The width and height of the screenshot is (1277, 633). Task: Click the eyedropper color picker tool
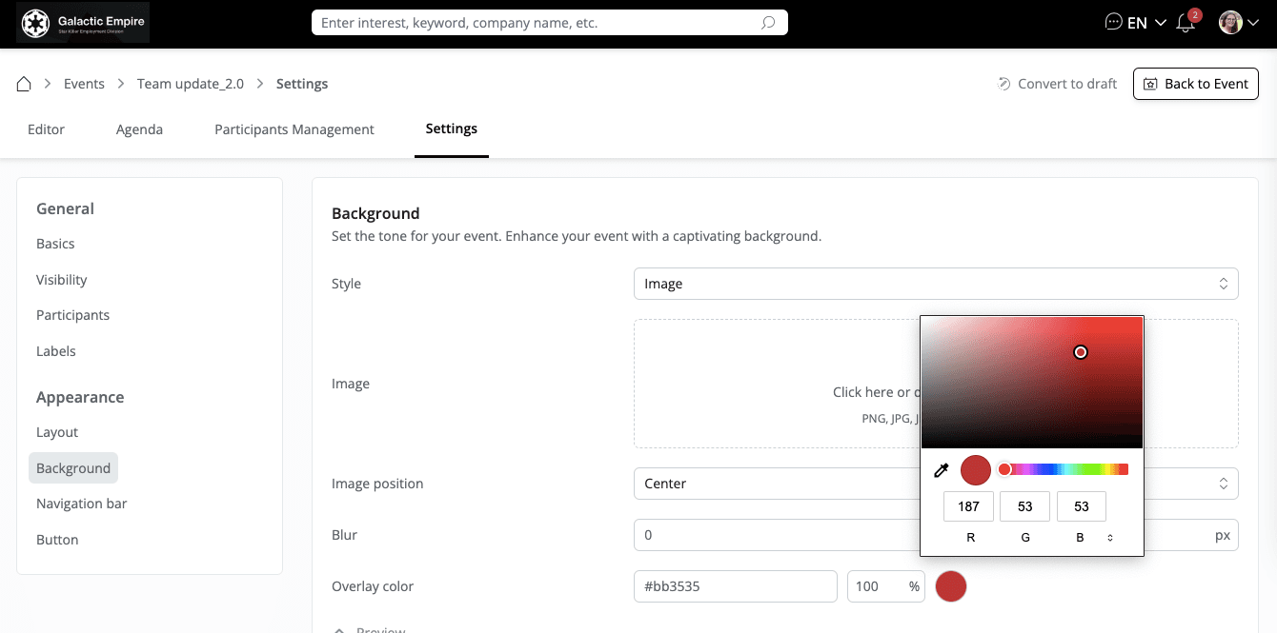click(x=941, y=469)
